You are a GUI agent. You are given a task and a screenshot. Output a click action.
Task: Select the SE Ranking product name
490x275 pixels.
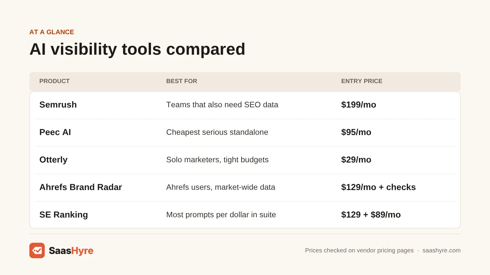(64, 215)
